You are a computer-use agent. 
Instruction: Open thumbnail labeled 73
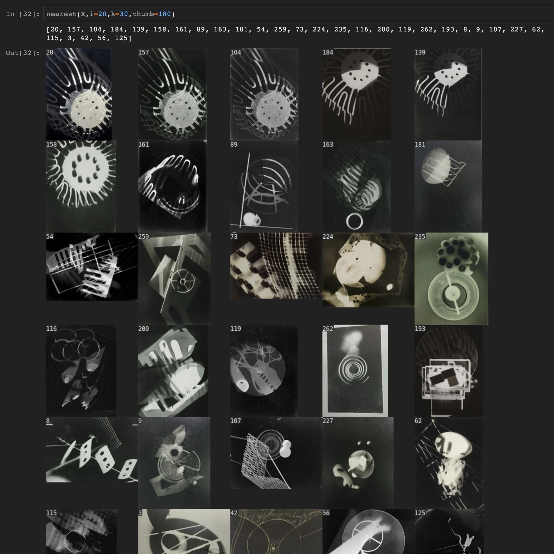coord(276,266)
